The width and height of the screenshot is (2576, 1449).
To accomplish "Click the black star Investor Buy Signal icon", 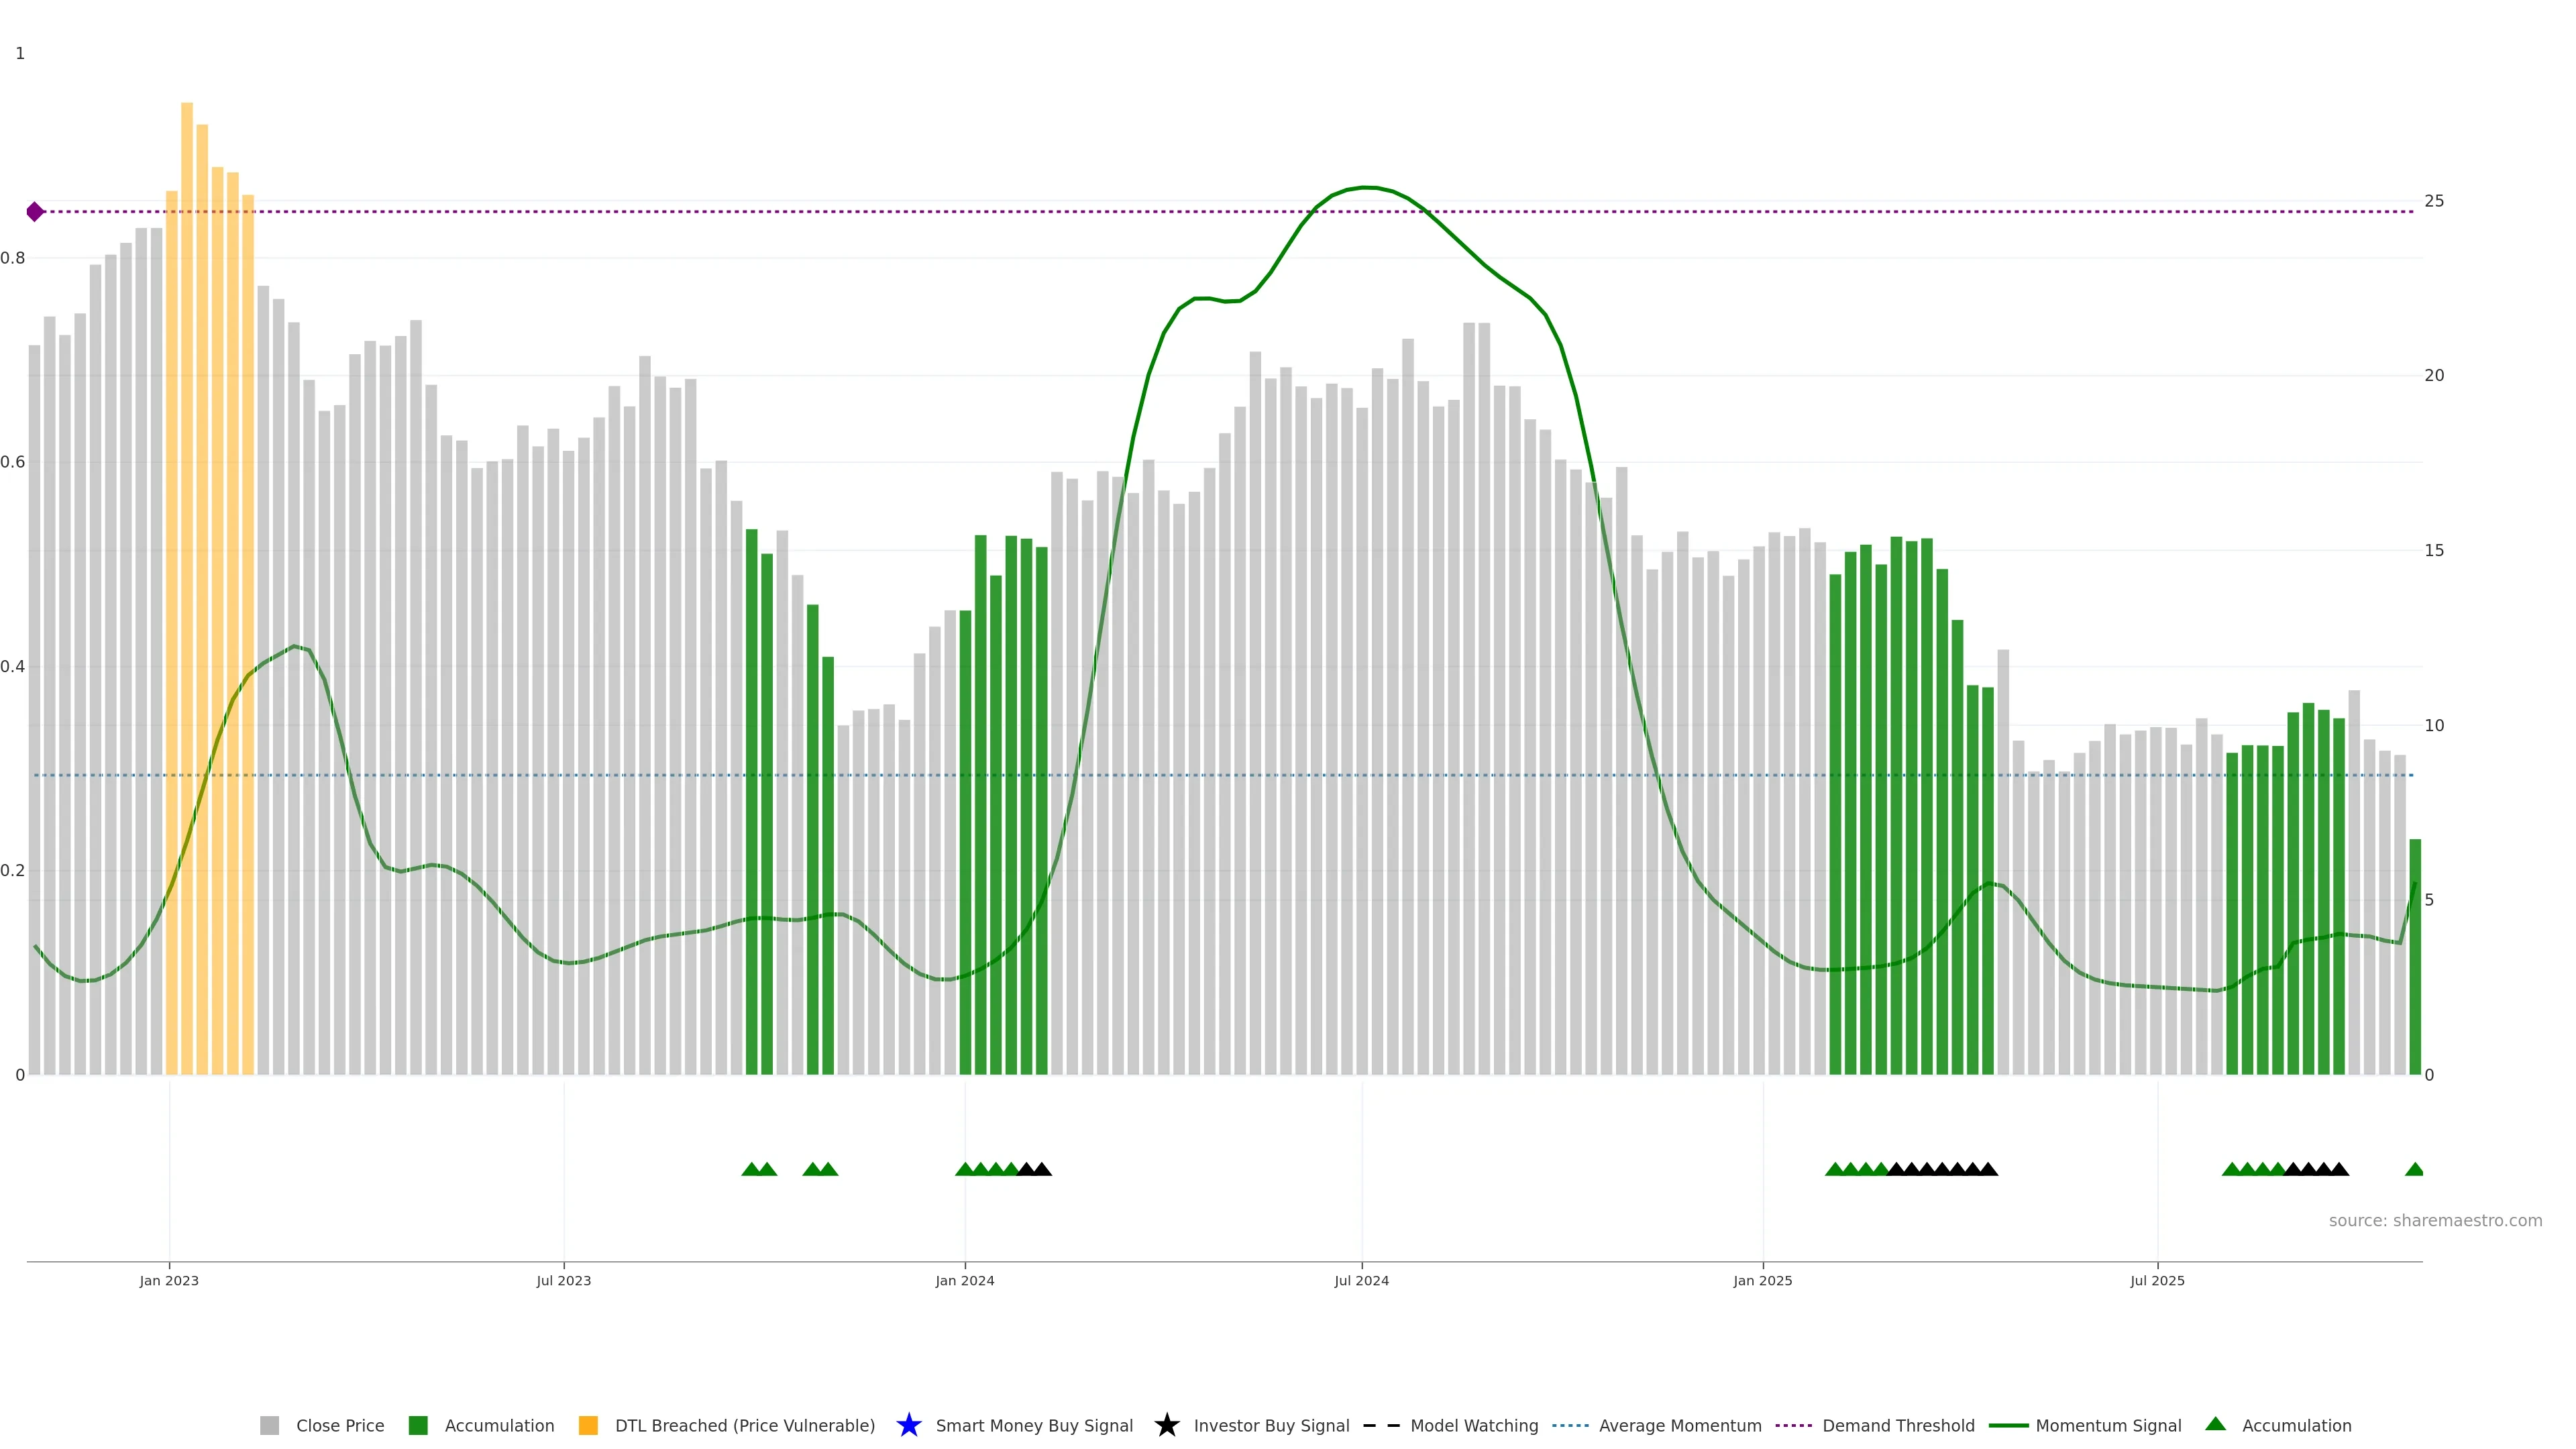I will point(1166,1425).
